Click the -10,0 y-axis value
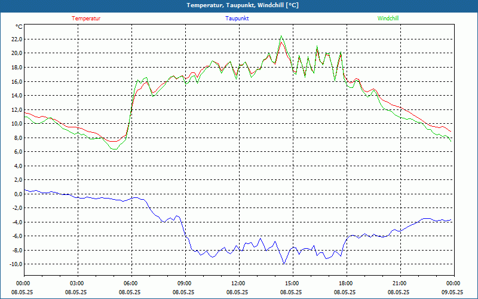The width and height of the screenshot is (478, 299). coord(16,264)
